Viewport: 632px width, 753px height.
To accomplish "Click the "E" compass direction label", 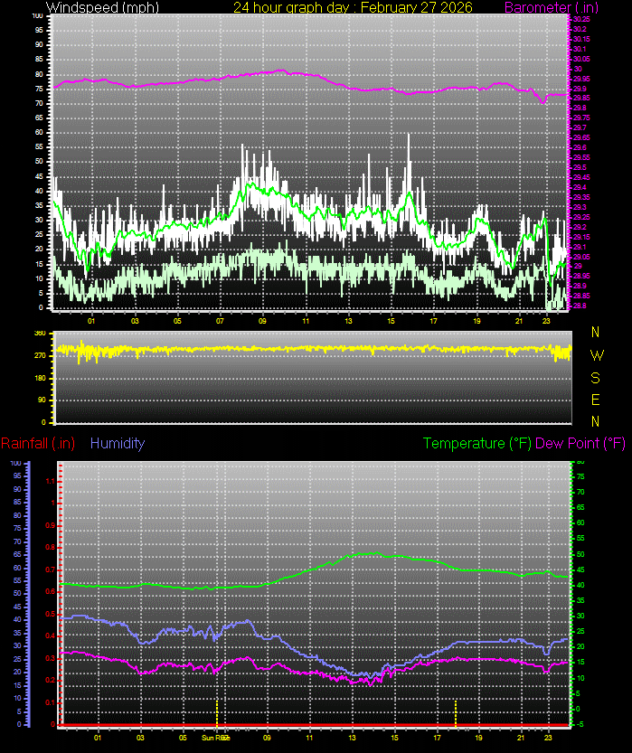I will (596, 400).
